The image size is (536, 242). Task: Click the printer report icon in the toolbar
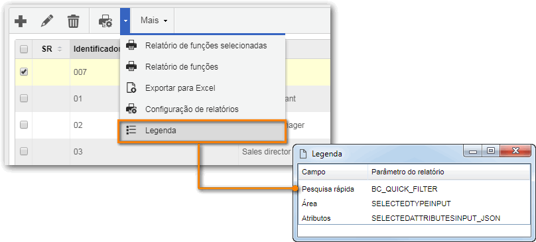[x=105, y=21]
